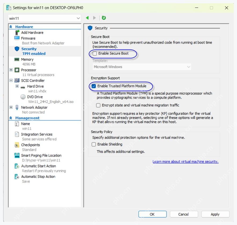This screenshot has width=237, height=225.
Task: Click the Apply button
Action: [215, 214]
